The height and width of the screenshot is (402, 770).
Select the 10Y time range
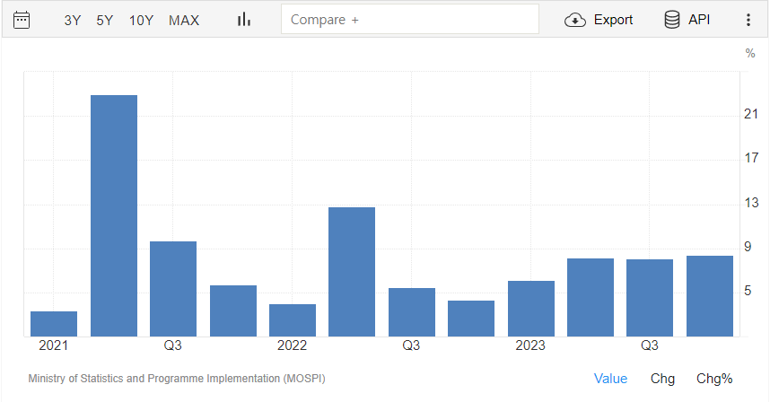[x=141, y=20]
